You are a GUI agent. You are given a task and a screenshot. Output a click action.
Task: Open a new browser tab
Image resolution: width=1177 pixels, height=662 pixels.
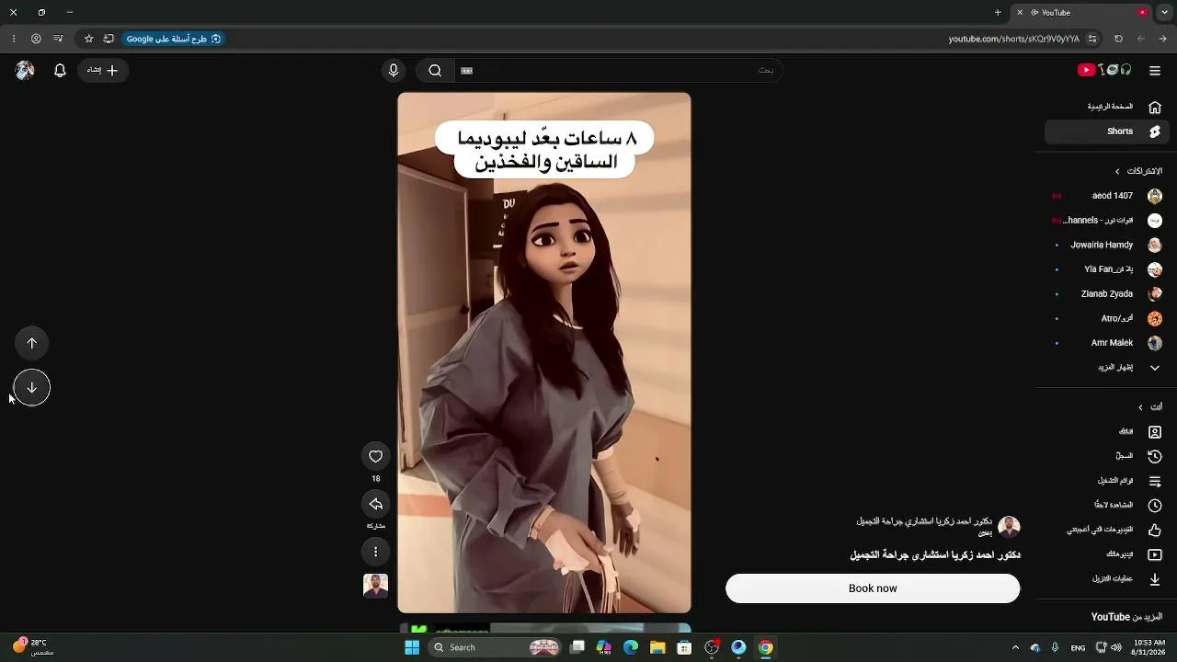point(998,13)
